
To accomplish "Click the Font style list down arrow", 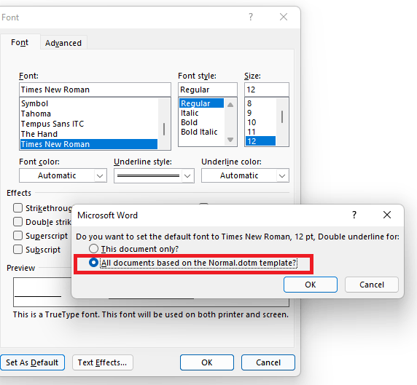I will [230, 140].
